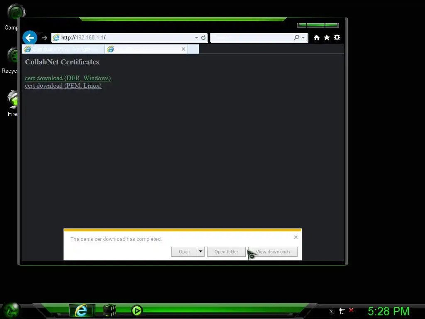The height and width of the screenshot is (319, 425).
Task: Click the Open button in download bar
Action: pyautogui.click(x=184, y=252)
